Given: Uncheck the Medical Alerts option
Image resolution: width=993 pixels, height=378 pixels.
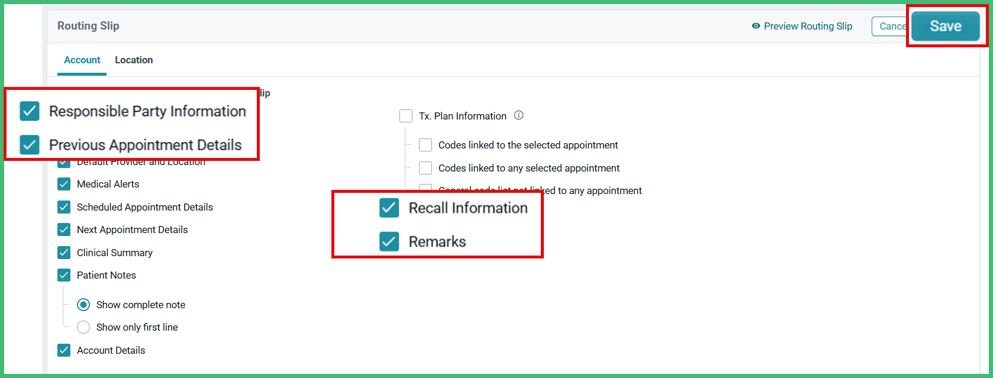Looking at the screenshot, I should [x=64, y=184].
